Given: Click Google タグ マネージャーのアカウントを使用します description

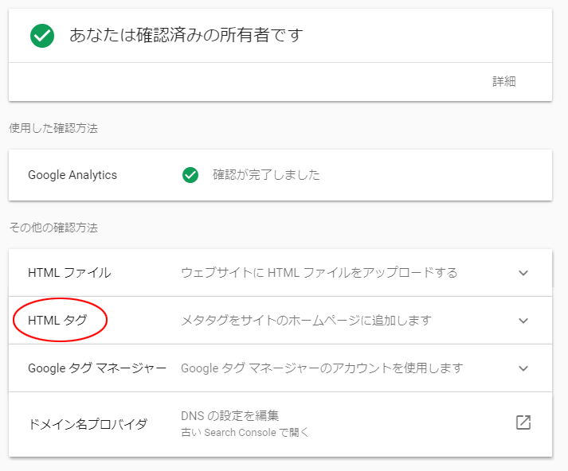Looking at the screenshot, I should tap(322, 368).
